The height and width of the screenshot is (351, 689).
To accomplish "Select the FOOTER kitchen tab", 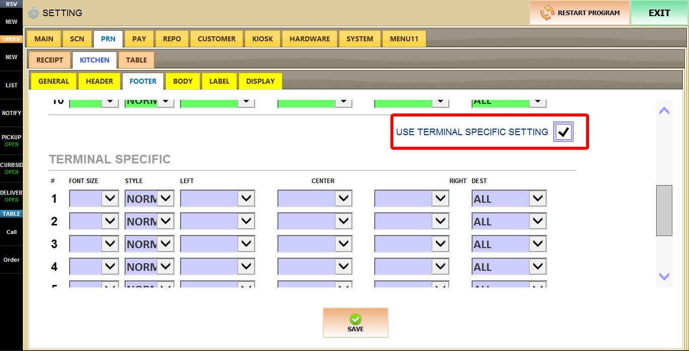I will [143, 81].
